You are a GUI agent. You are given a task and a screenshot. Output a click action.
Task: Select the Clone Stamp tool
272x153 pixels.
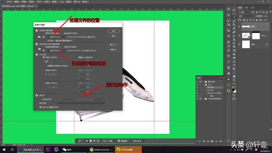234,40
